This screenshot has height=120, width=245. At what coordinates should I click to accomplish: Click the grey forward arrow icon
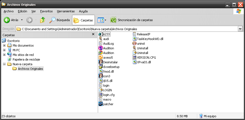(x=29, y=20)
